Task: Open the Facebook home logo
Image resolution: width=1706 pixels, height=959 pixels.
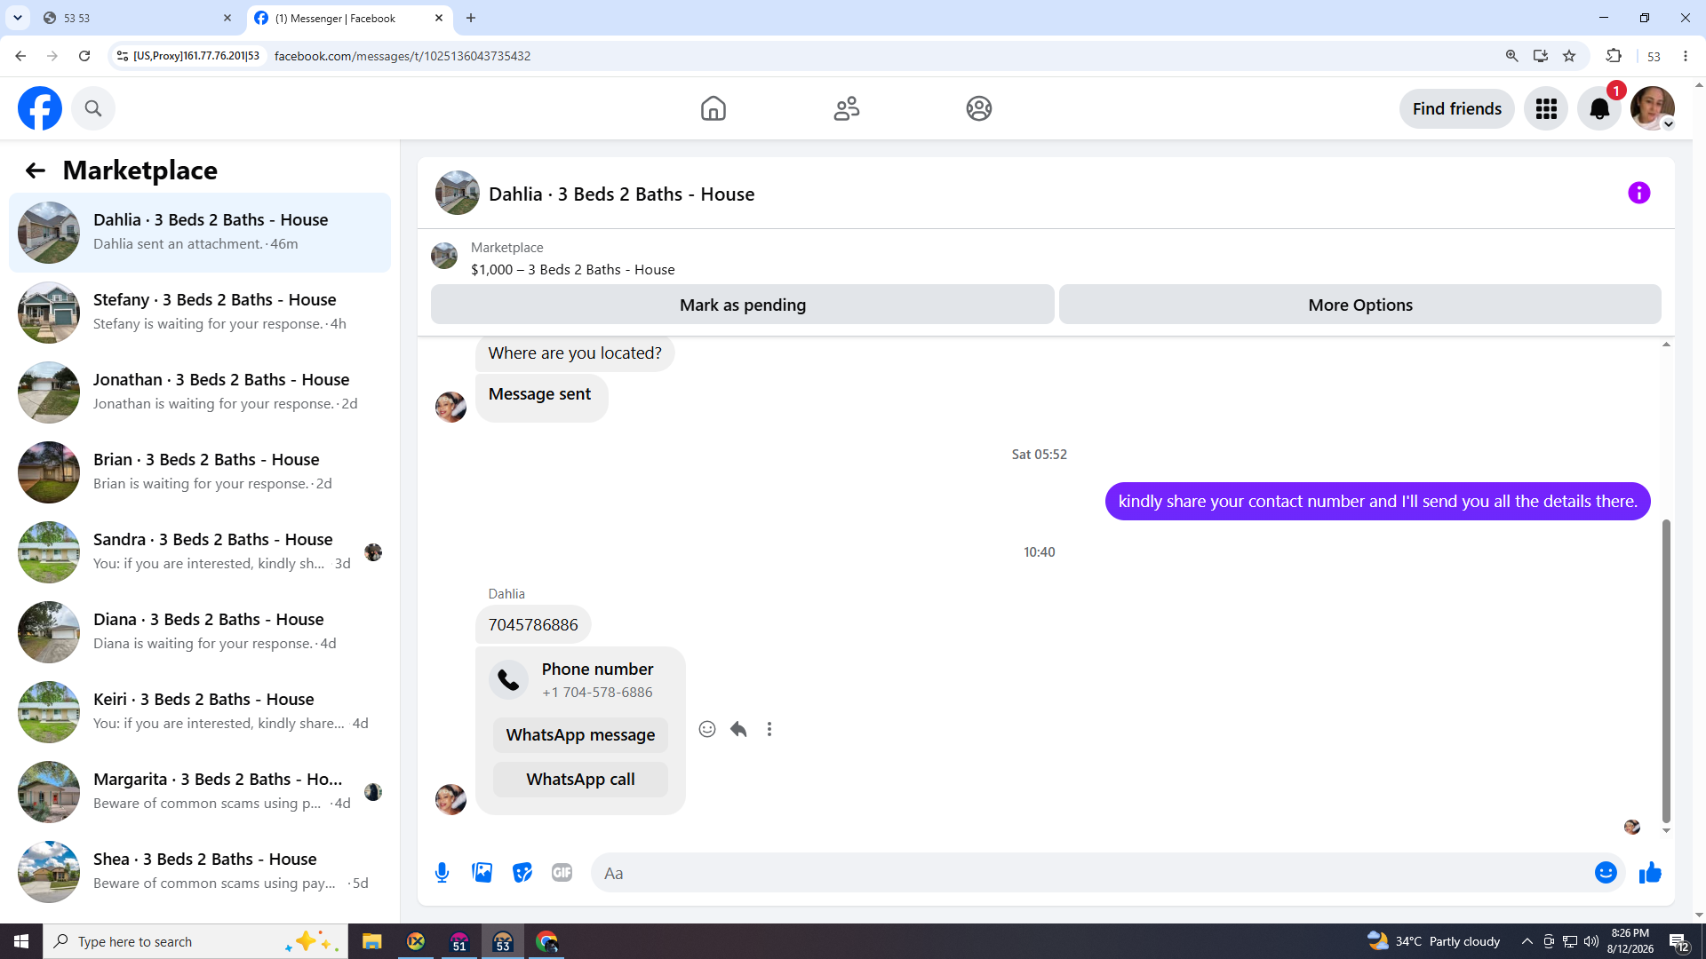Action: pos(40,108)
